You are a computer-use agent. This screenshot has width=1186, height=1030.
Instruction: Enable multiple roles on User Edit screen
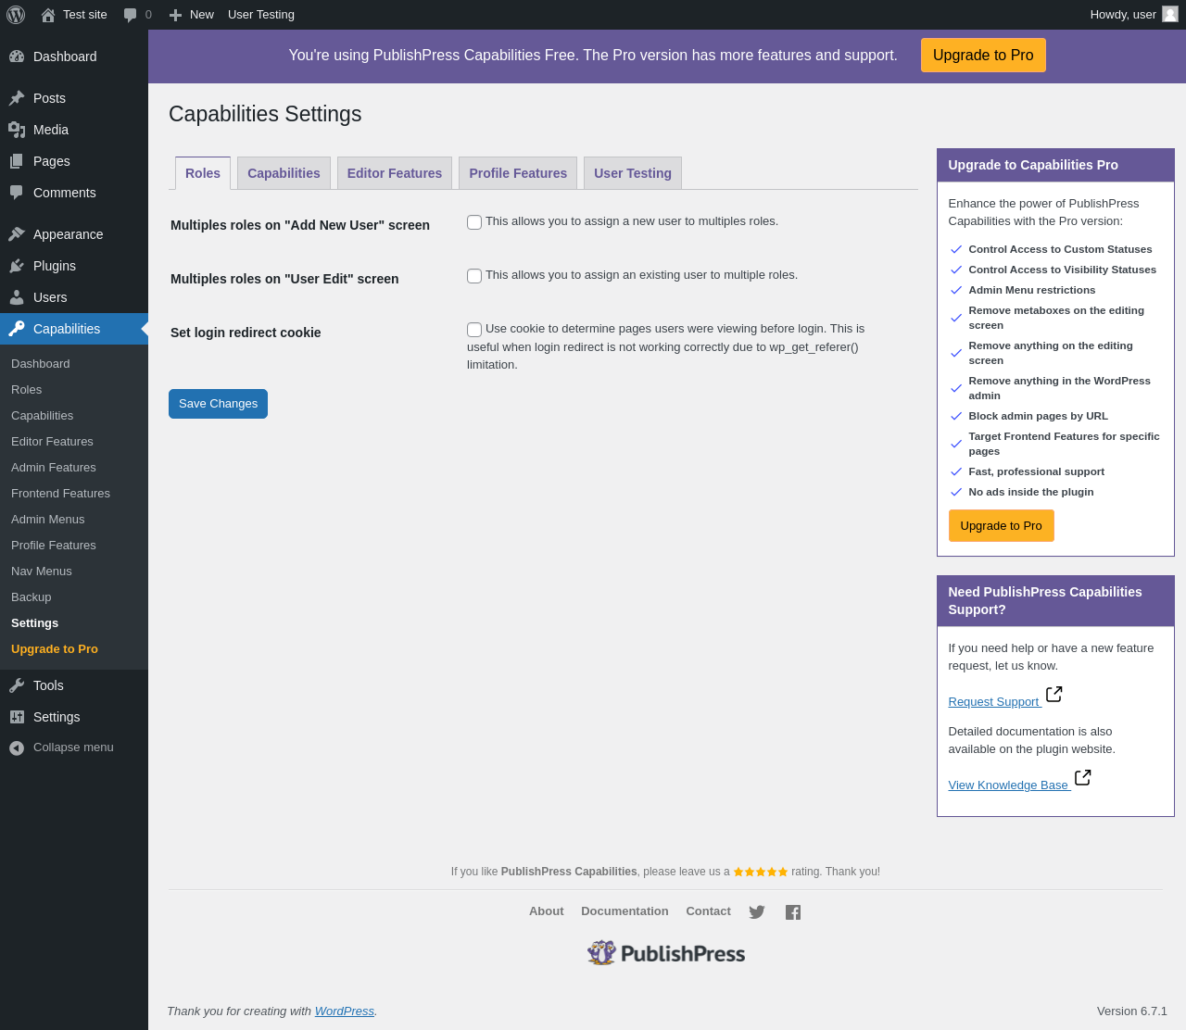pyautogui.click(x=474, y=276)
